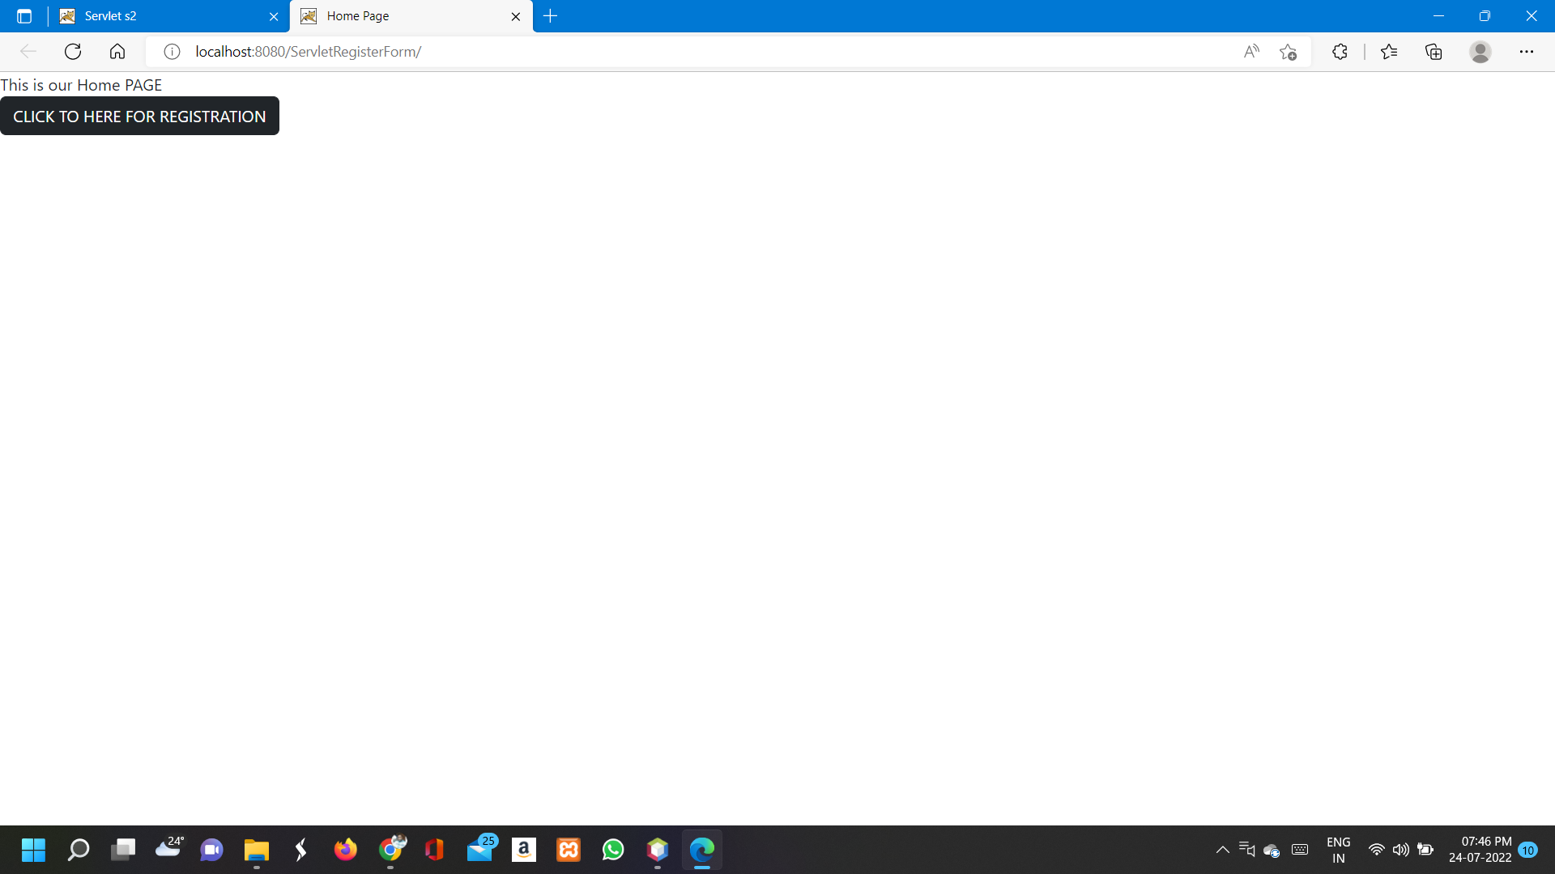Image resolution: width=1555 pixels, height=874 pixels.
Task: Show hidden system tray icons
Action: [1223, 850]
